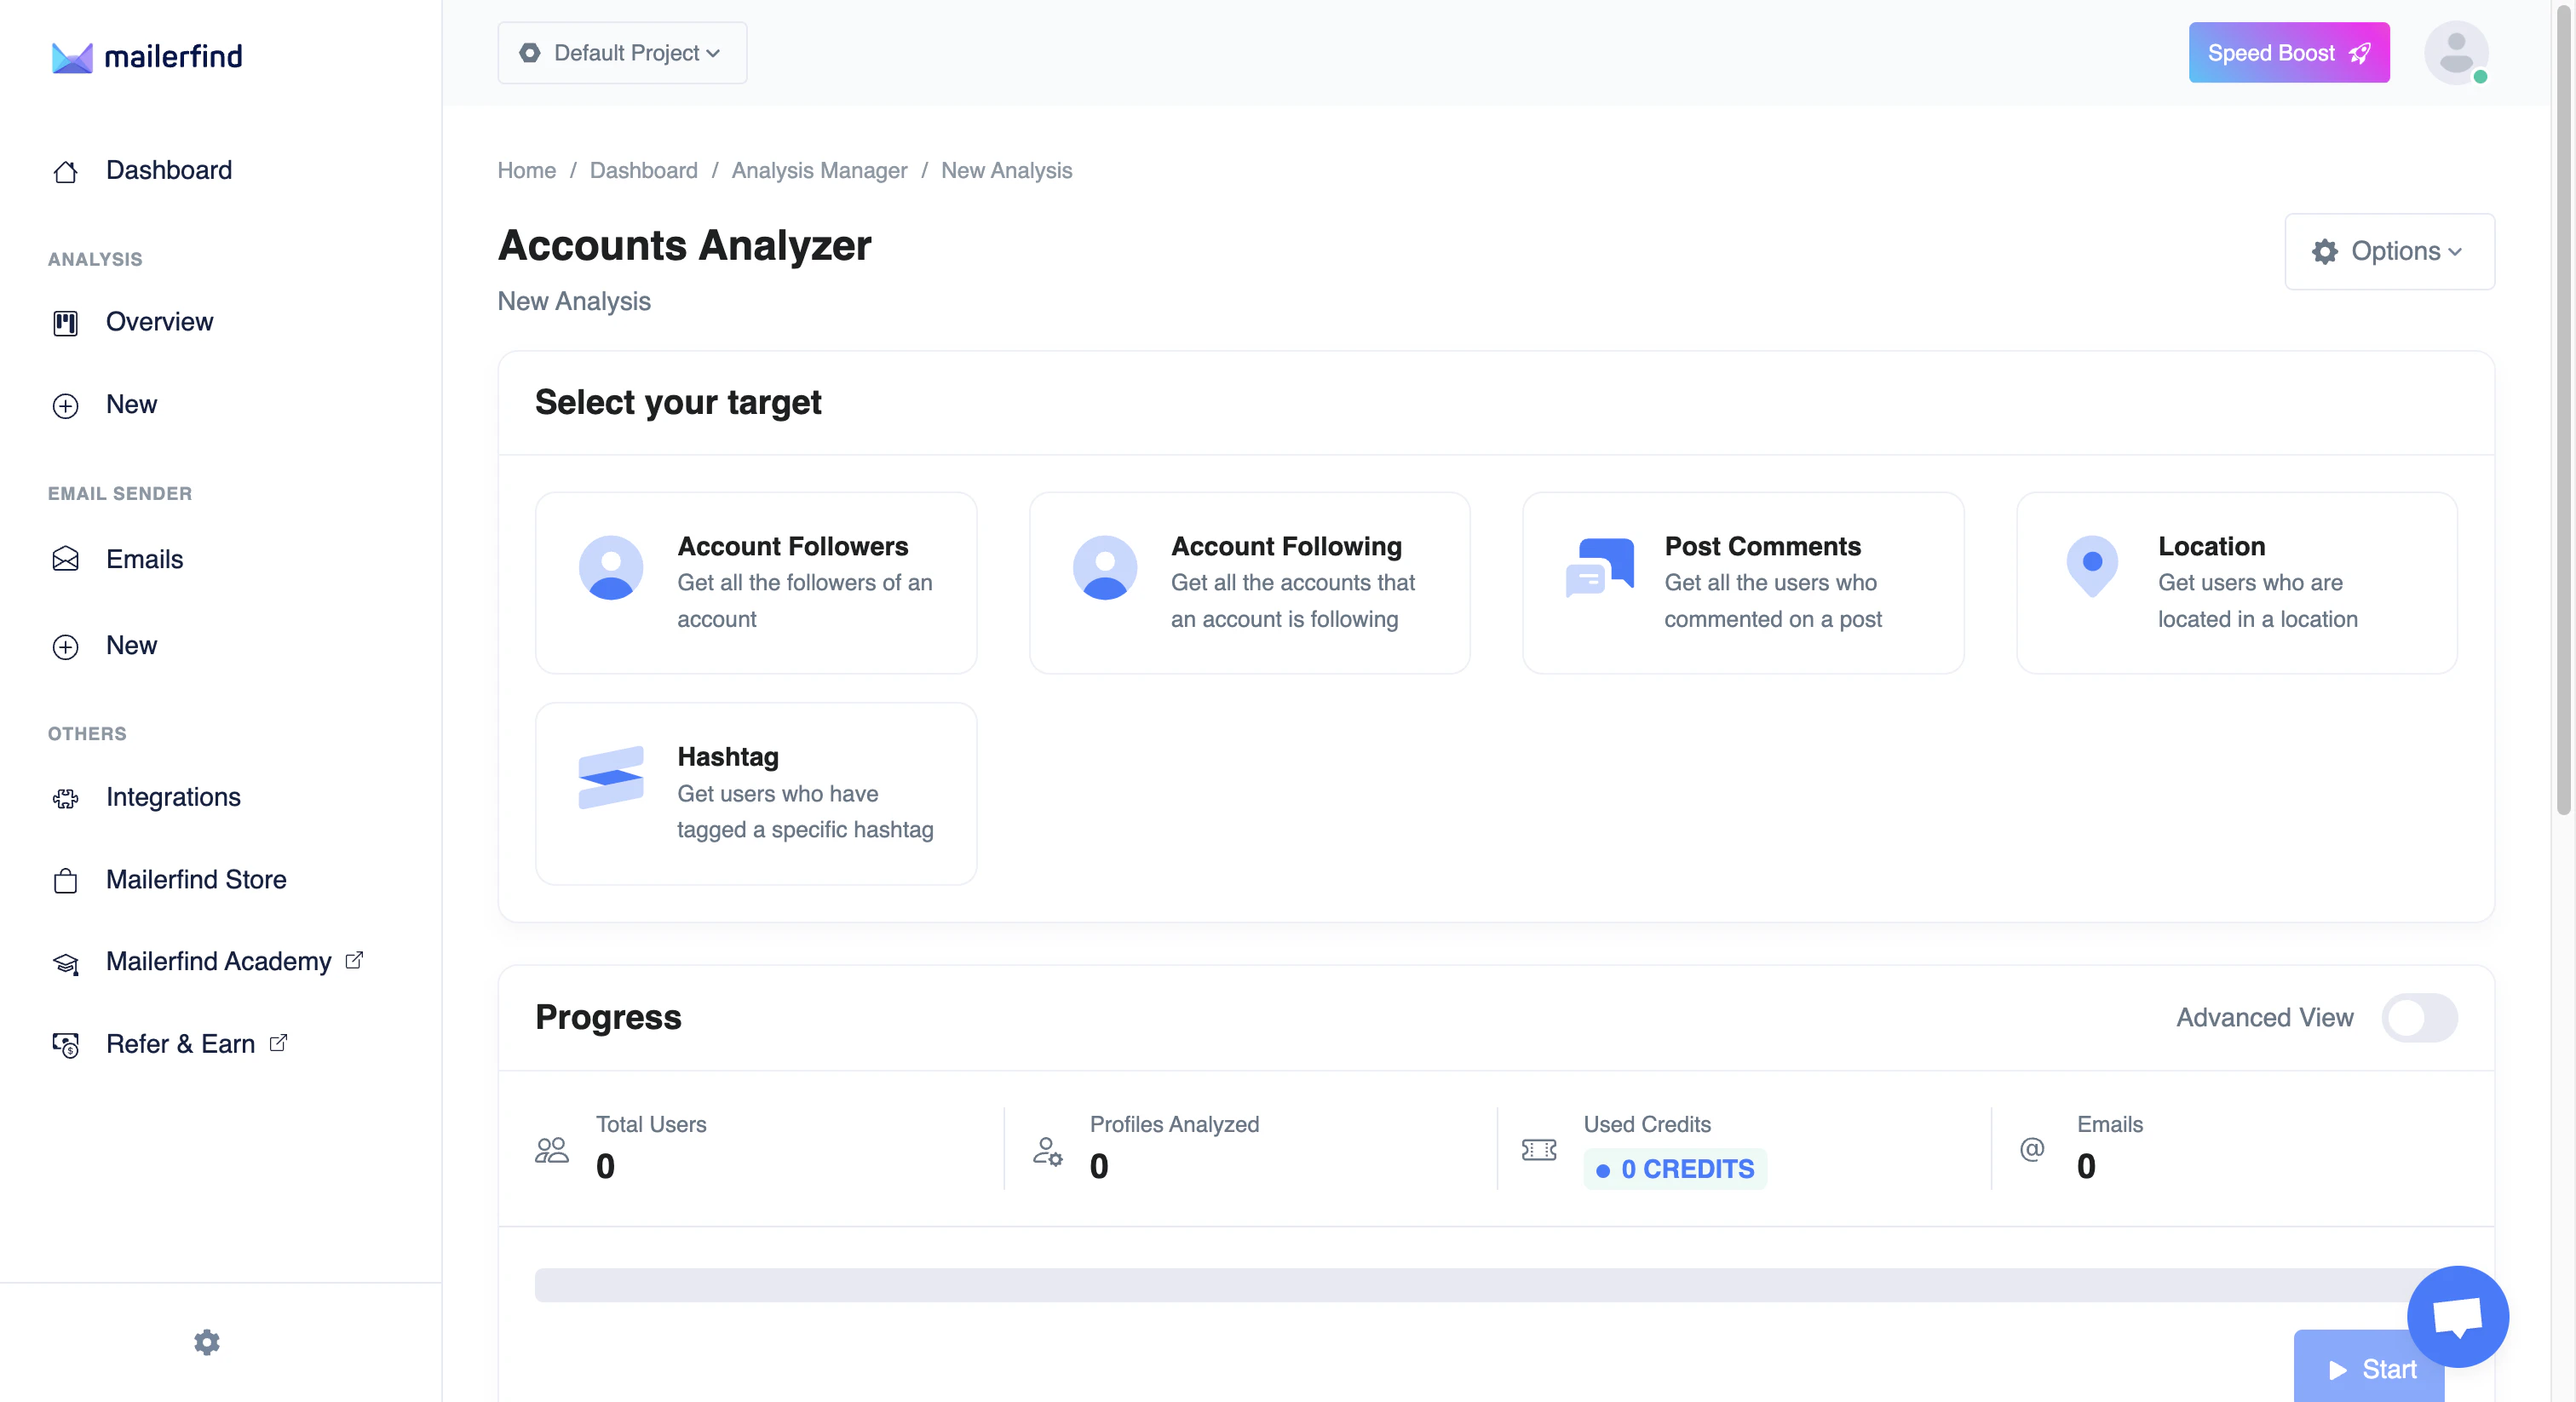Open the Overview analysis icon
This screenshot has height=1402, width=2576.
tap(65, 322)
